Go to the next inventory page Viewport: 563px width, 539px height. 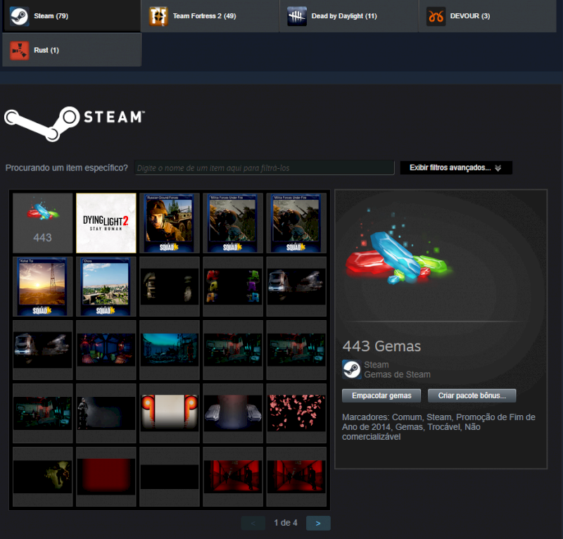pos(318,523)
